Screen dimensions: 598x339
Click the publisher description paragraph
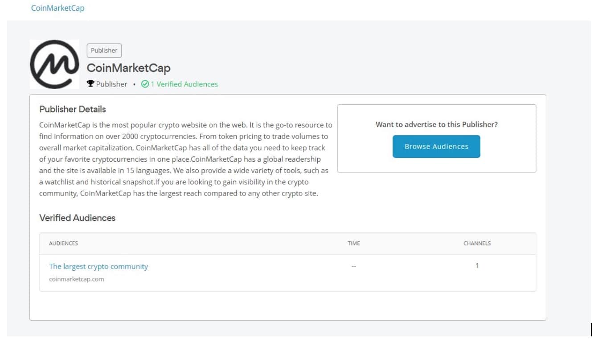coord(185,159)
